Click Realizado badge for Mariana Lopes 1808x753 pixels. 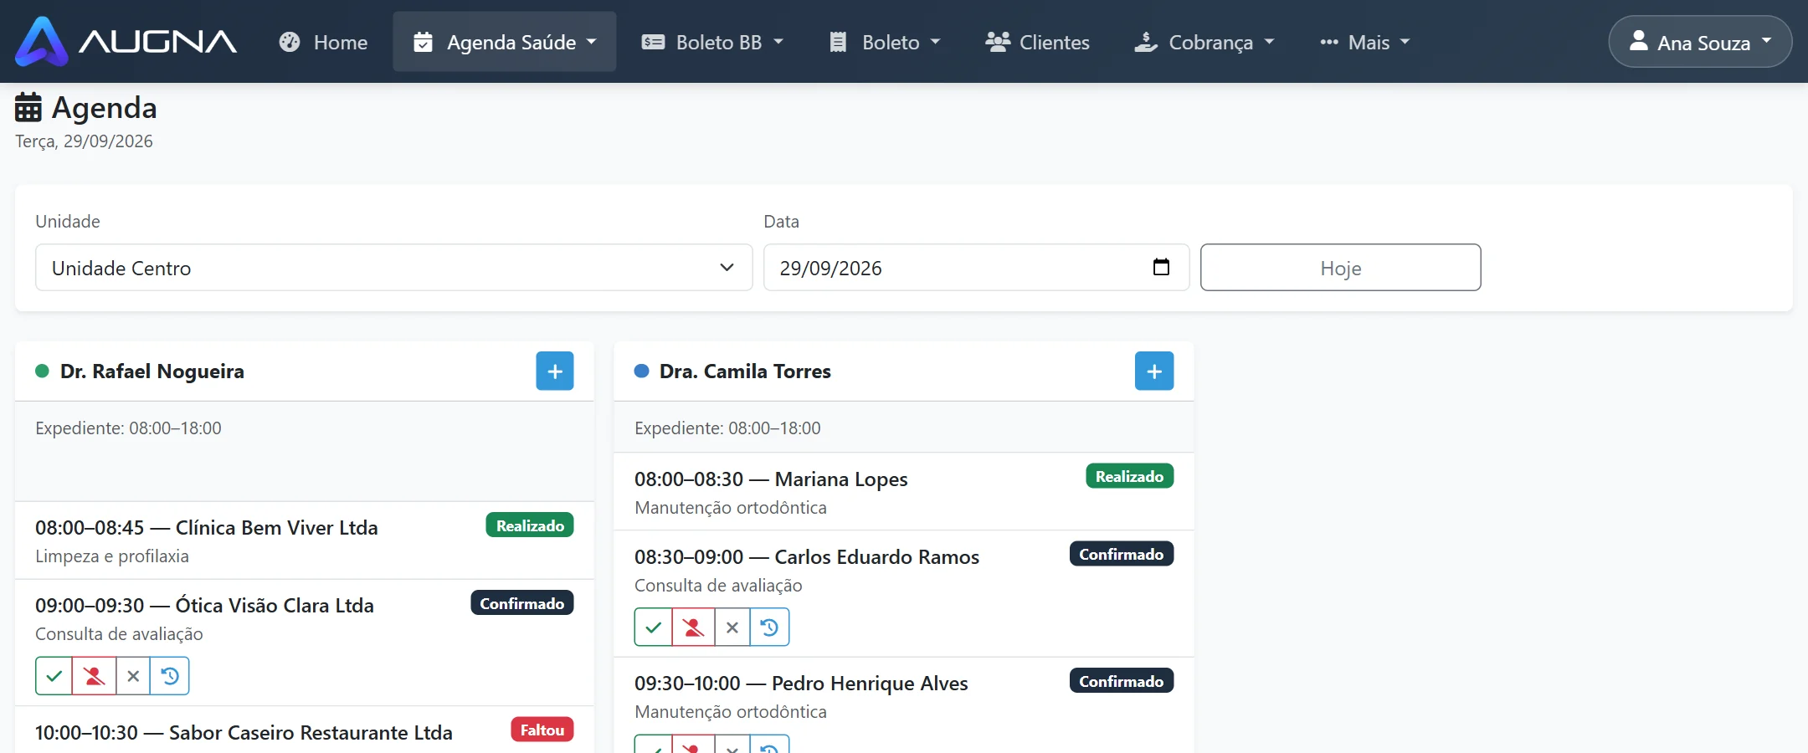coord(1129,476)
